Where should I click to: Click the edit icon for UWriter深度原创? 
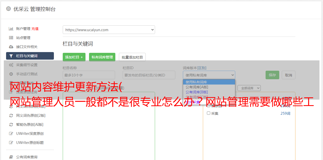11,134
